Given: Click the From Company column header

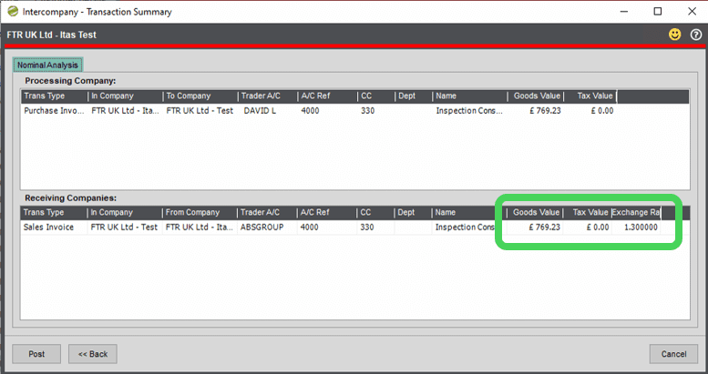Looking at the screenshot, I should (200, 213).
